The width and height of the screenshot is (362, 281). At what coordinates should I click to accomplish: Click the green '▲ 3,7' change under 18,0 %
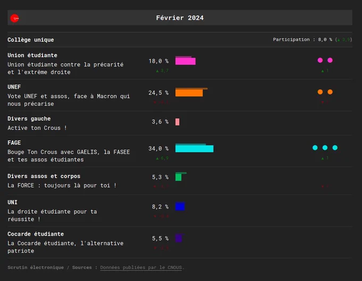(x=162, y=71)
